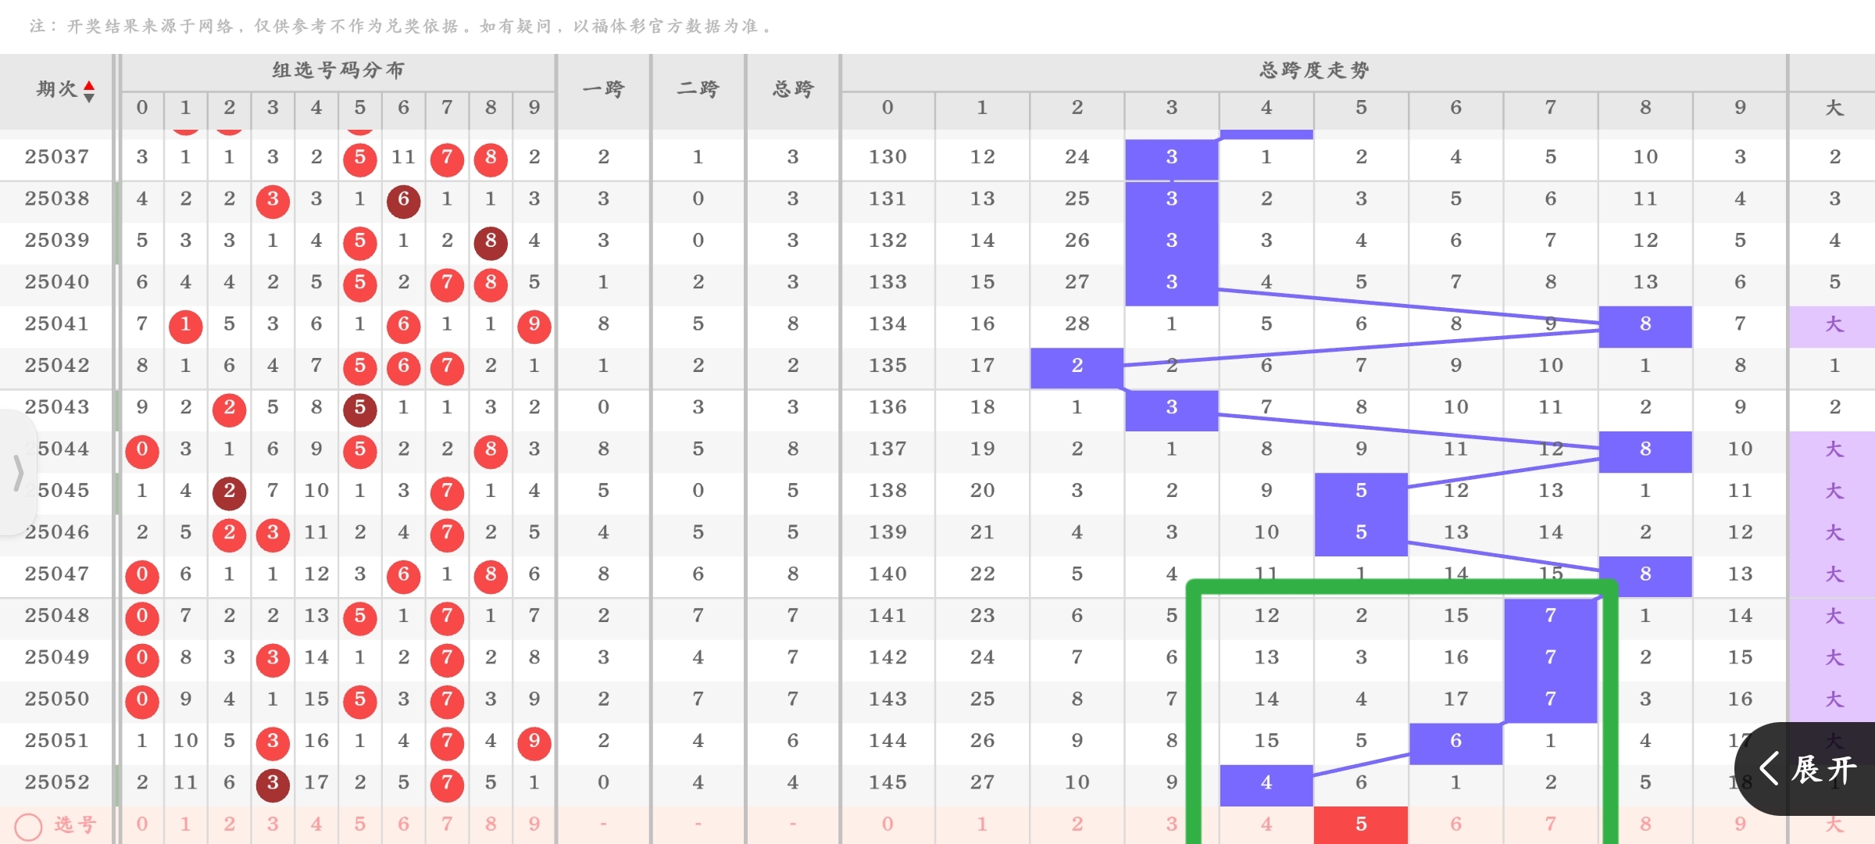This screenshot has width=1875, height=844.
Task: Pick number 0 in 总跨度 选号 row
Action: [x=887, y=824]
